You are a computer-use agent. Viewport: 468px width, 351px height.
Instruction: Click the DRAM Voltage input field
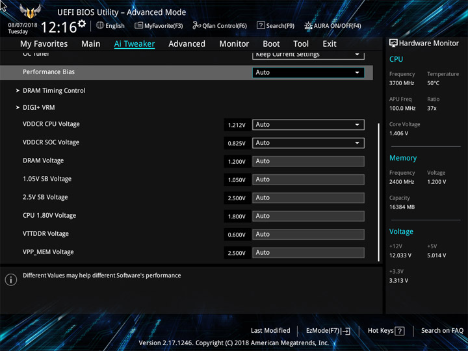pyautogui.click(x=308, y=161)
